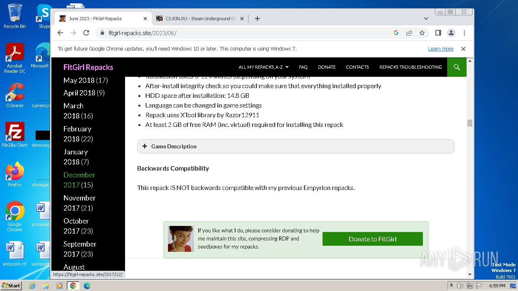This screenshot has height=291, width=518.
Task: Open the January 2018 archive link
Action: [x=76, y=156]
